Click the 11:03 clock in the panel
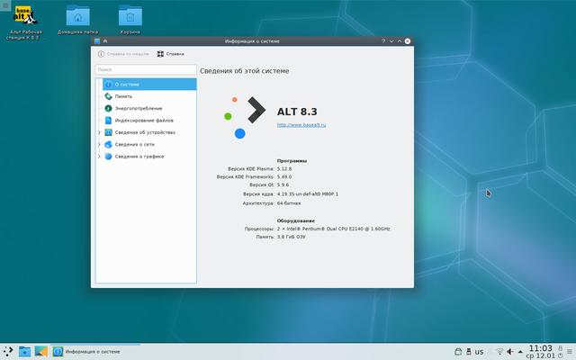The height and width of the screenshot is (360, 576). click(540, 348)
